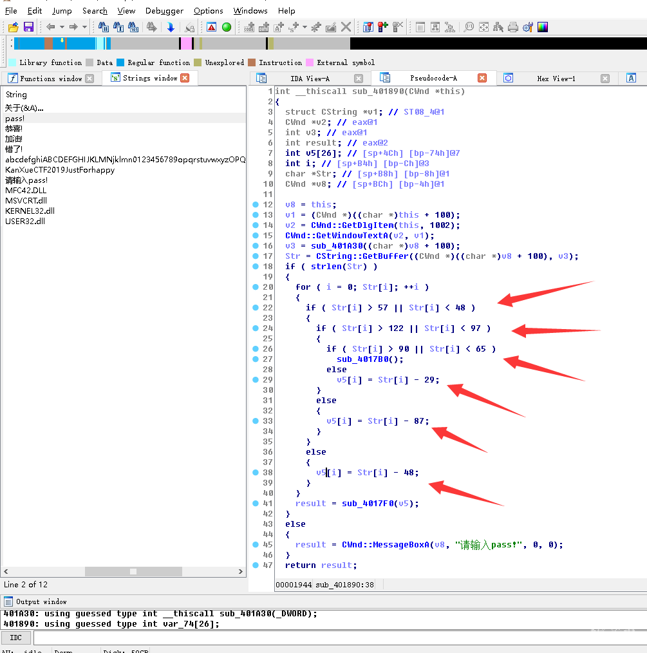The image size is (647, 653).
Task: Toggle breakpoint dot at line 22
Action: [256, 308]
